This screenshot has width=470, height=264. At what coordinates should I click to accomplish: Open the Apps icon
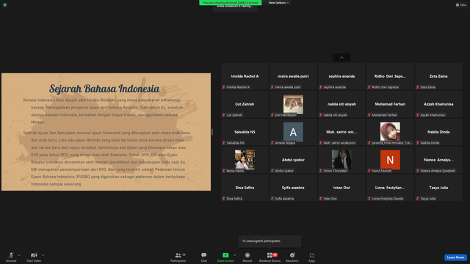click(x=311, y=255)
